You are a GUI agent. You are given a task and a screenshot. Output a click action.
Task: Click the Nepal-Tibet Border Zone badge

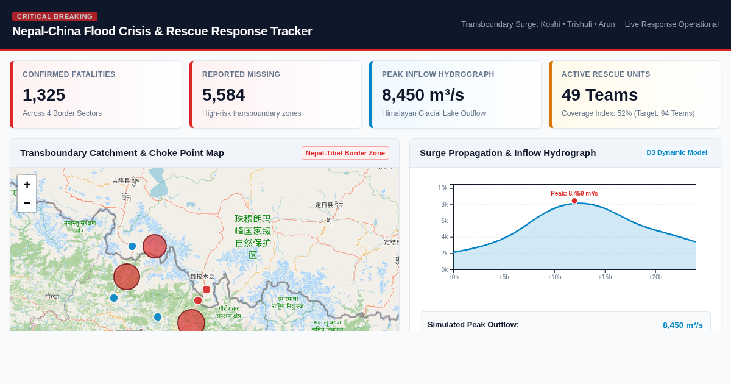(345, 153)
